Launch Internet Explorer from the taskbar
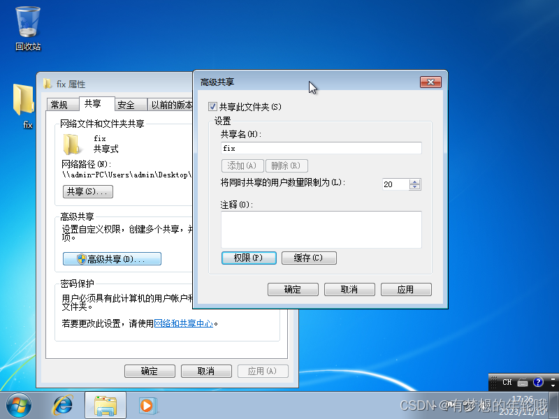Viewport: 559px width, 419px height. pos(63,406)
